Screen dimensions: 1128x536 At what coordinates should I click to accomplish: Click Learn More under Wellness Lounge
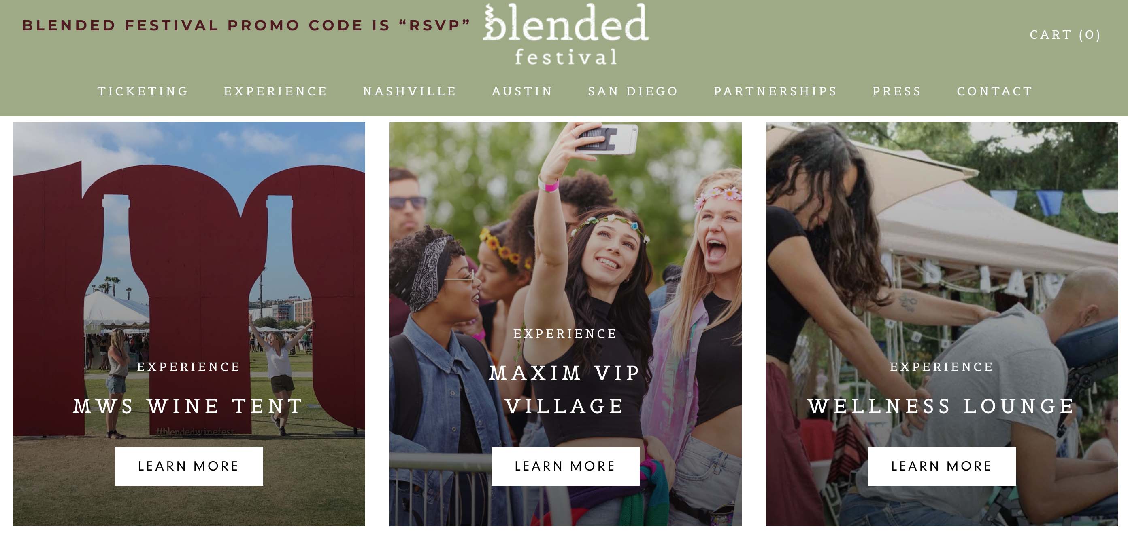tap(942, 466)
